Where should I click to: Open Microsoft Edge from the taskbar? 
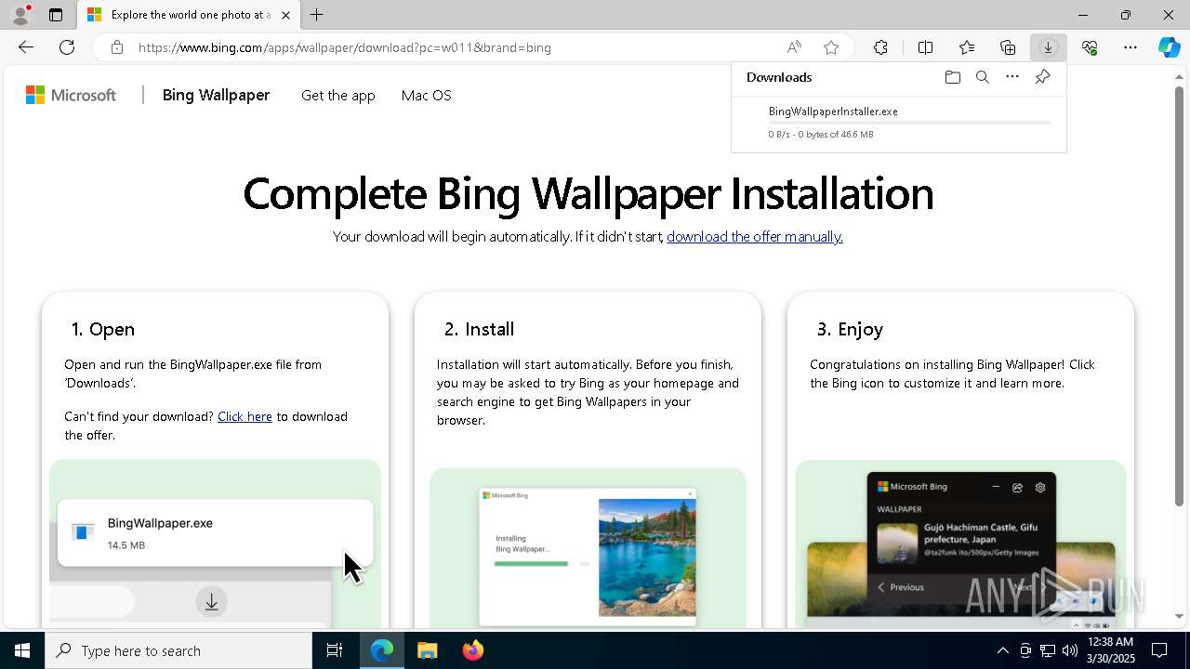pyautogui.click(x=382, y=650)
